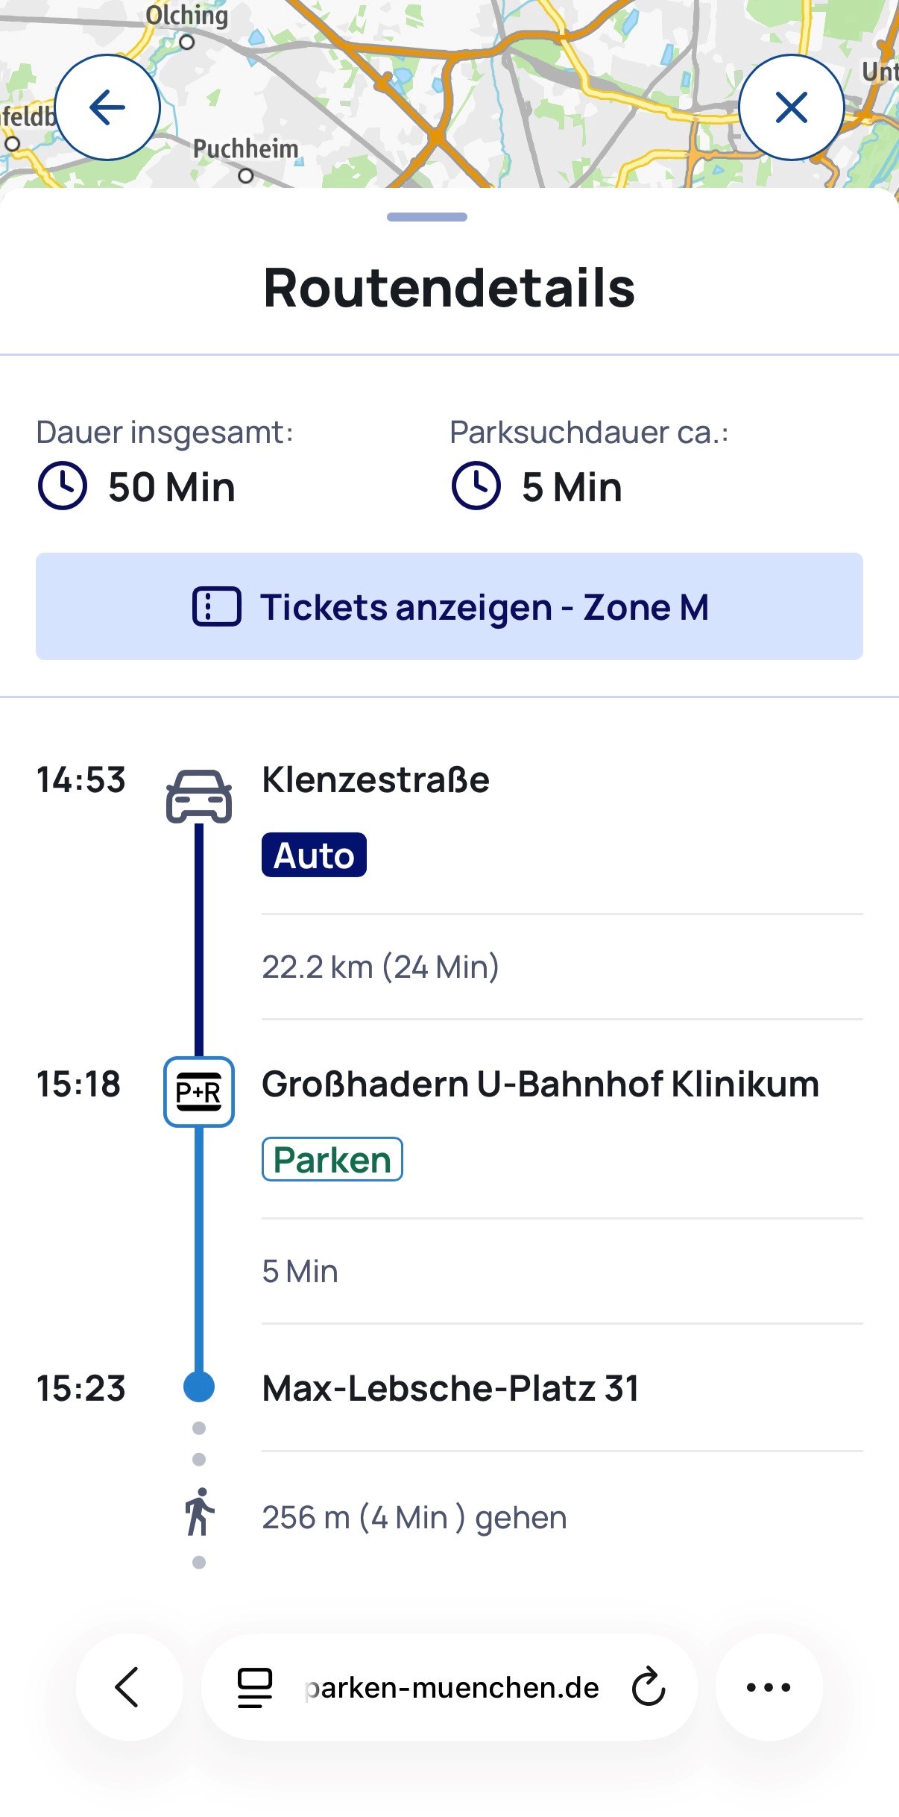Tap the P+R parking icon
The height and width of the screenshot is (1817, 899).
pyautogui.click(x=199, y=1091)
